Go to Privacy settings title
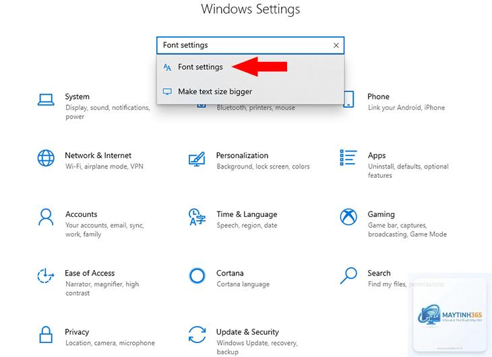 pos(77,332)
